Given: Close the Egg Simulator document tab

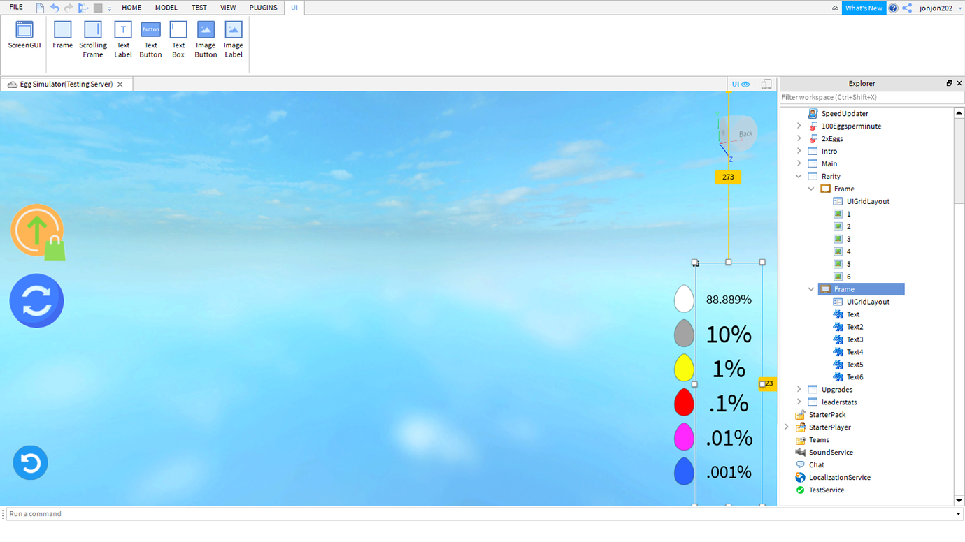Looking at the screenshot, I should 120,84.
